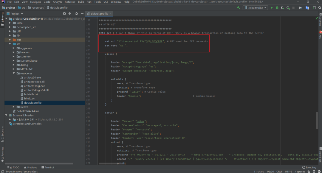
Task: Click '4 spaces' indent setting
Action: point(300,172)
